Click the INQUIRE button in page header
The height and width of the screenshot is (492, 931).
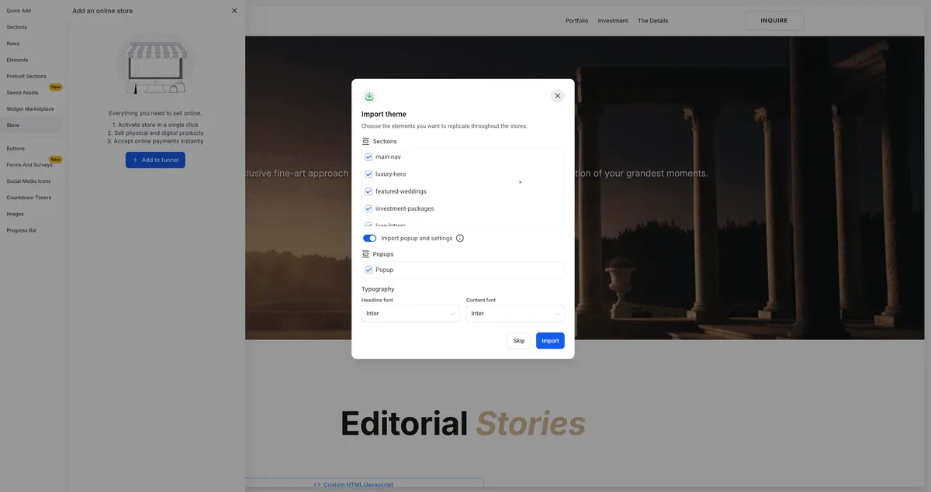[x=774, y=21]
